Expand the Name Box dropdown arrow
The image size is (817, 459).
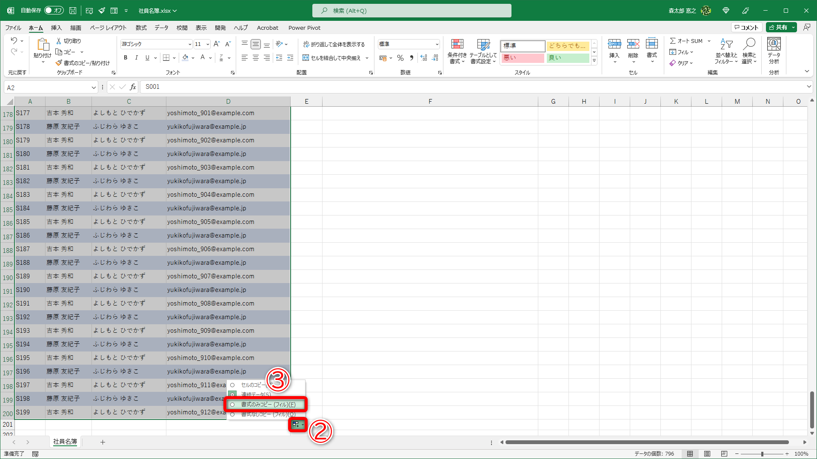coord(94,88)
